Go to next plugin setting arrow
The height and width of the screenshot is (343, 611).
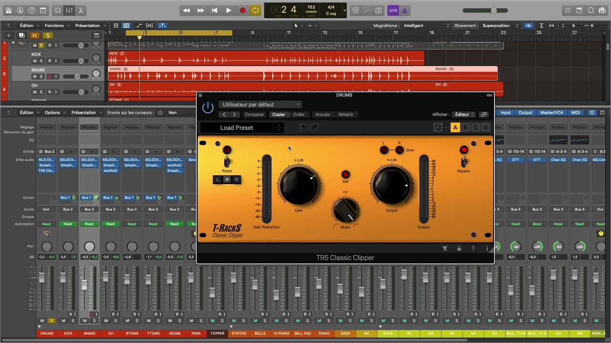click(234, 114)
